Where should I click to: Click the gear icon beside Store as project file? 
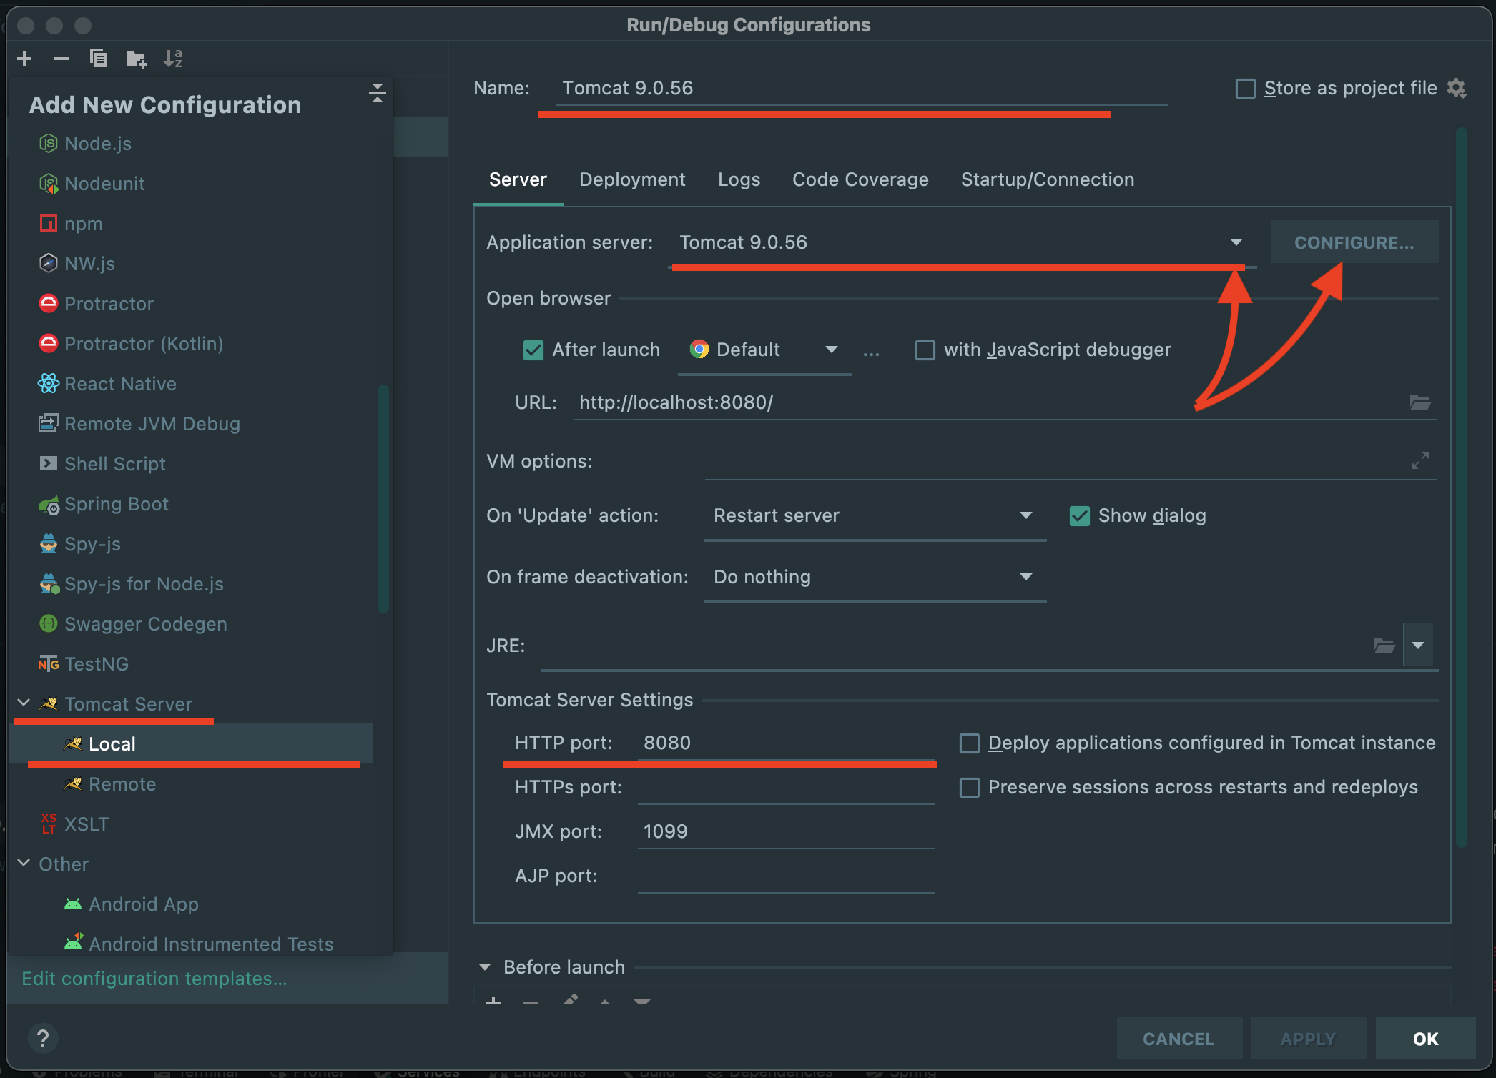click(x=1457, y=88)
